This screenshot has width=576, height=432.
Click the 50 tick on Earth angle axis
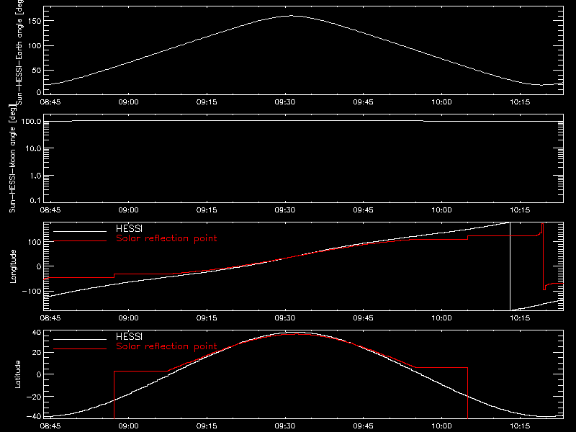[x=37, y=70]
